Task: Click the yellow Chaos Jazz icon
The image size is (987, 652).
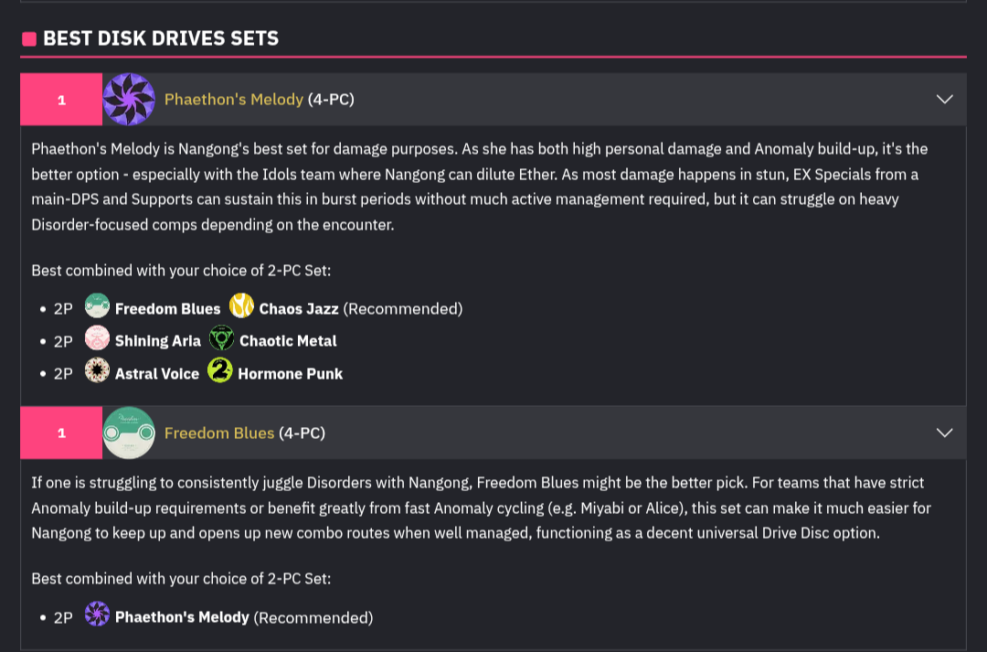Action: (241, 307)
